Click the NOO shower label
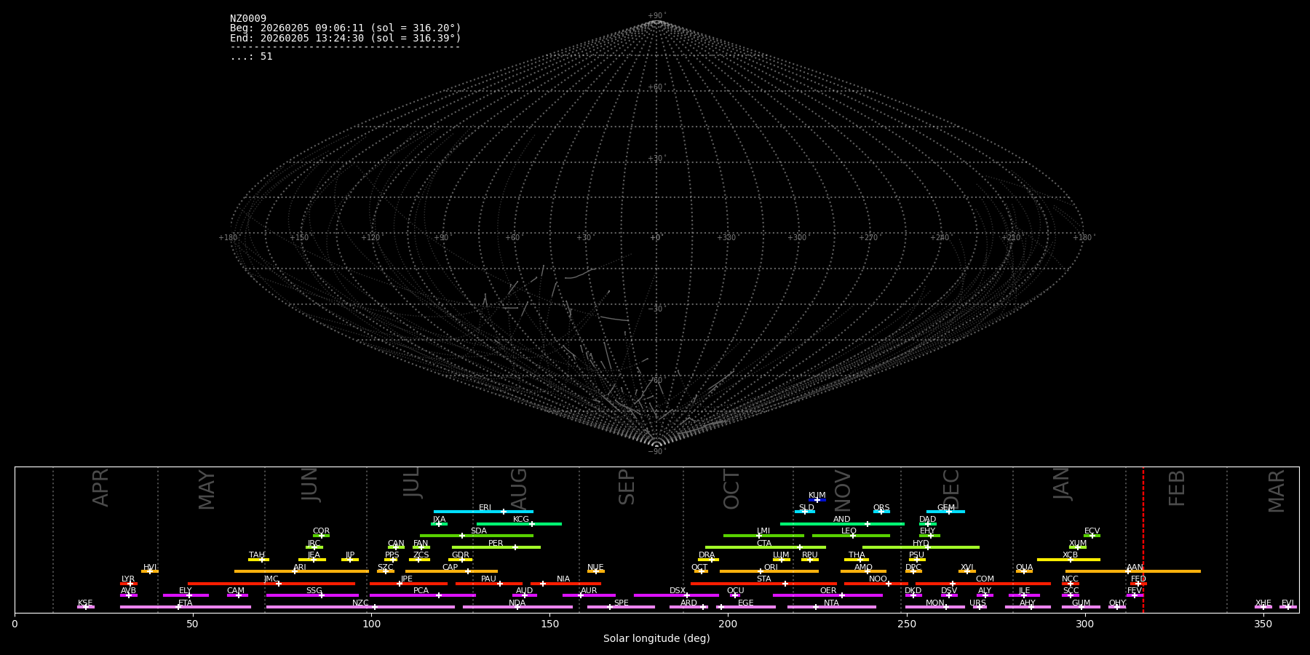Screen dimensions: 1310x655 [x=878, y=579]
